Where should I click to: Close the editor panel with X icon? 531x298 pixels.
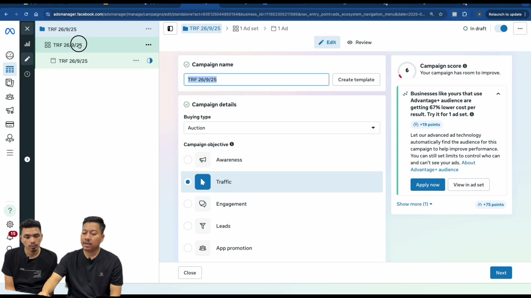click(27, 28)
